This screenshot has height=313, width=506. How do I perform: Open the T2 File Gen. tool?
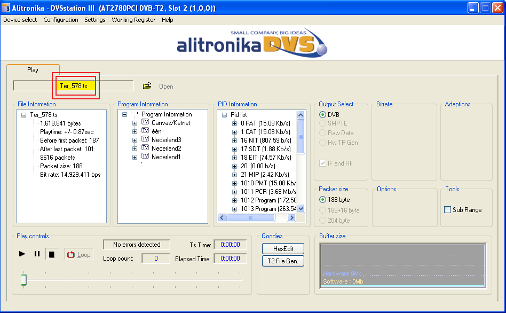283,261
